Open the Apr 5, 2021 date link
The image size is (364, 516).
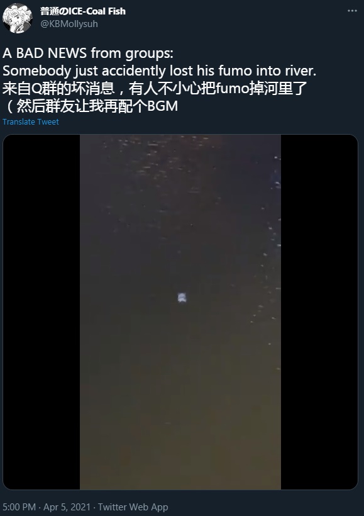[67, 507]
